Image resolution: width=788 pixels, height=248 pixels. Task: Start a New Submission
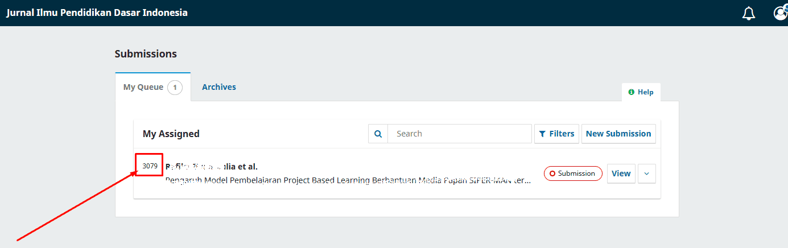pyautogui.click(x=618, y=134)
